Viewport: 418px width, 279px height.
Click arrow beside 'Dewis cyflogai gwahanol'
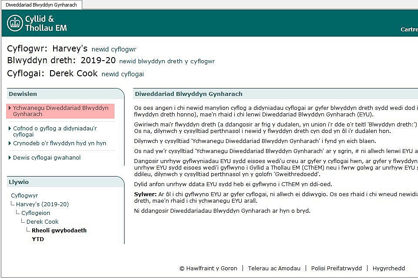point(10,158)
